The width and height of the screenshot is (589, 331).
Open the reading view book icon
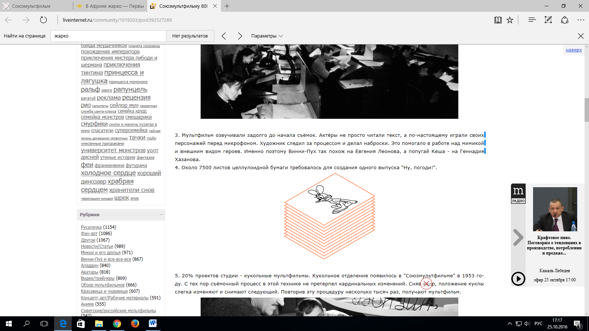click(x=498, y=20)
